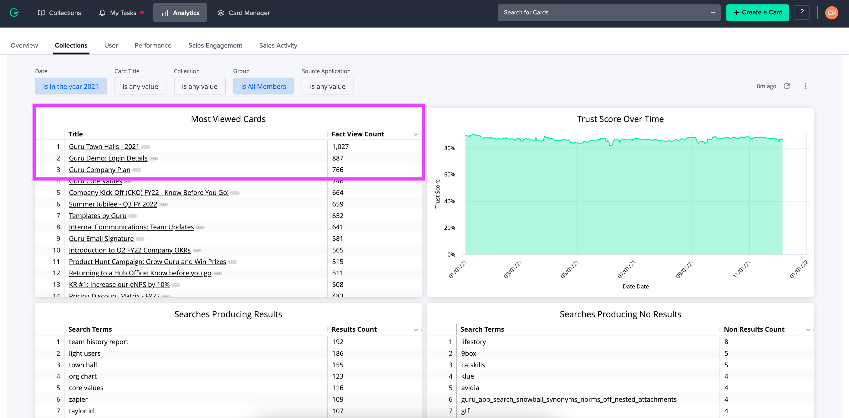Select '9box' no-results search term
This screenshot has height=418, width=849.
tap(469, 353)
